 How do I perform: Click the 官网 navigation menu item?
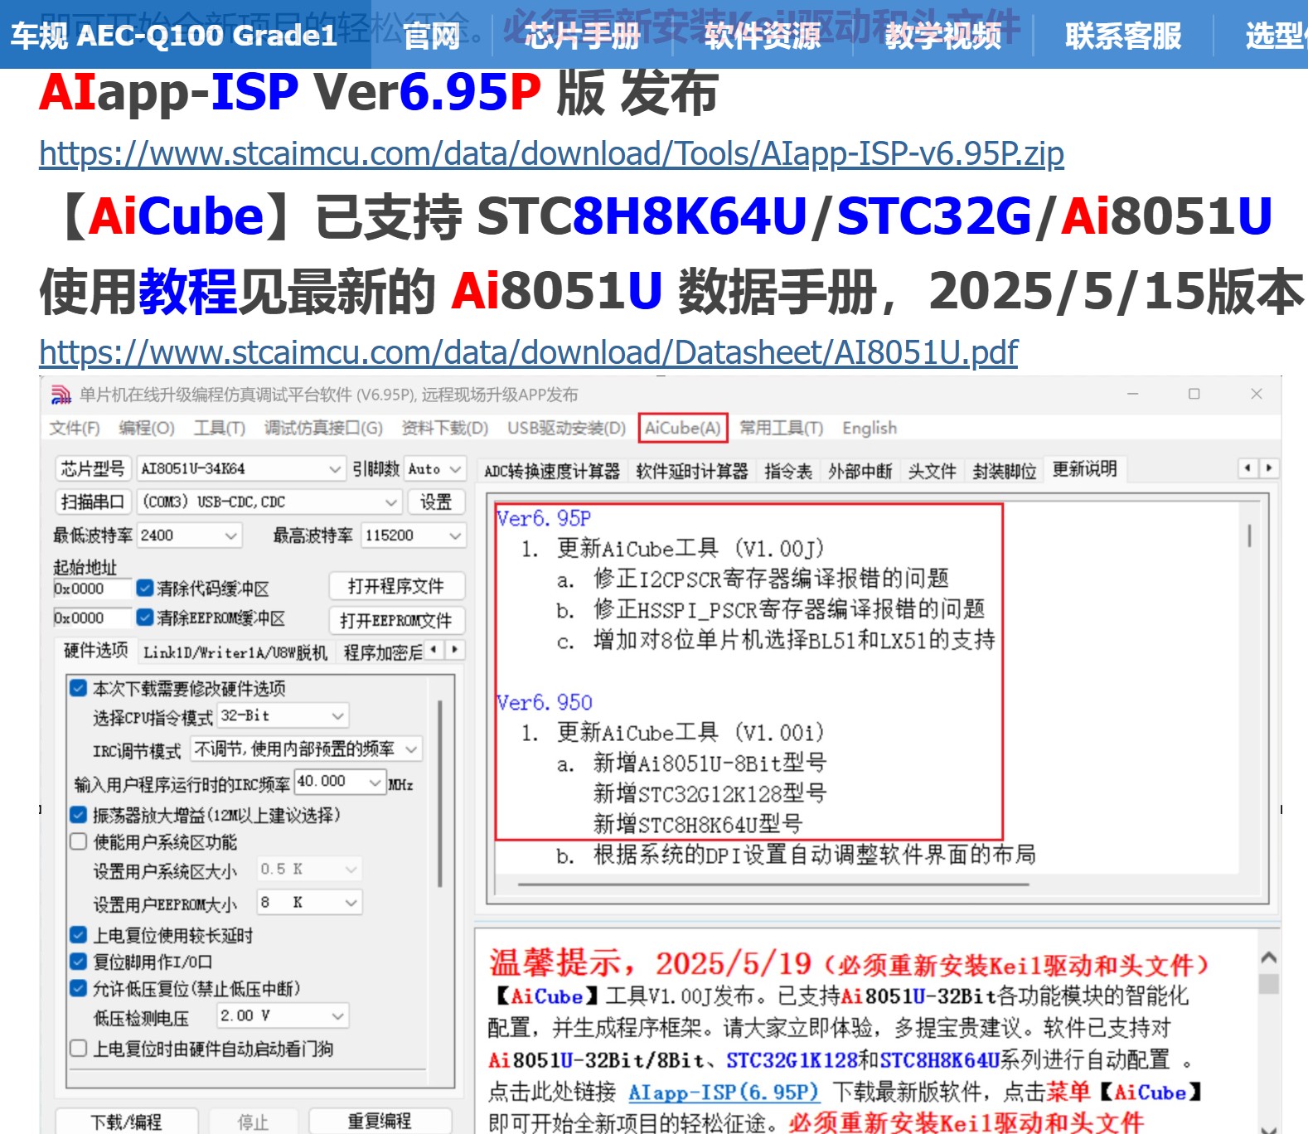431,36
